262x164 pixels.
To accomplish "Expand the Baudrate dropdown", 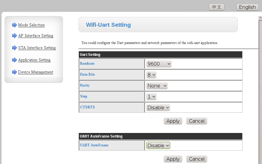I will 159,64.
